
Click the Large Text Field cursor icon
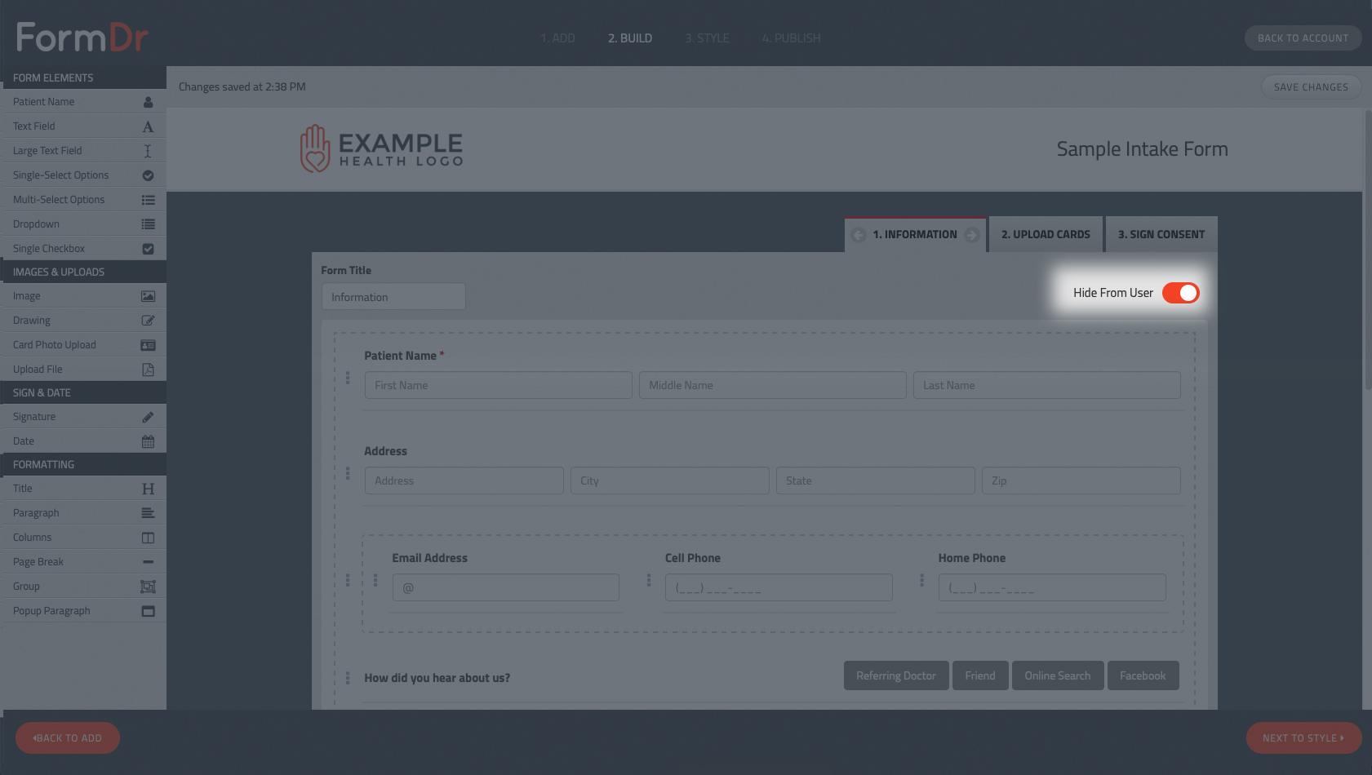click(x=148, y=151)
